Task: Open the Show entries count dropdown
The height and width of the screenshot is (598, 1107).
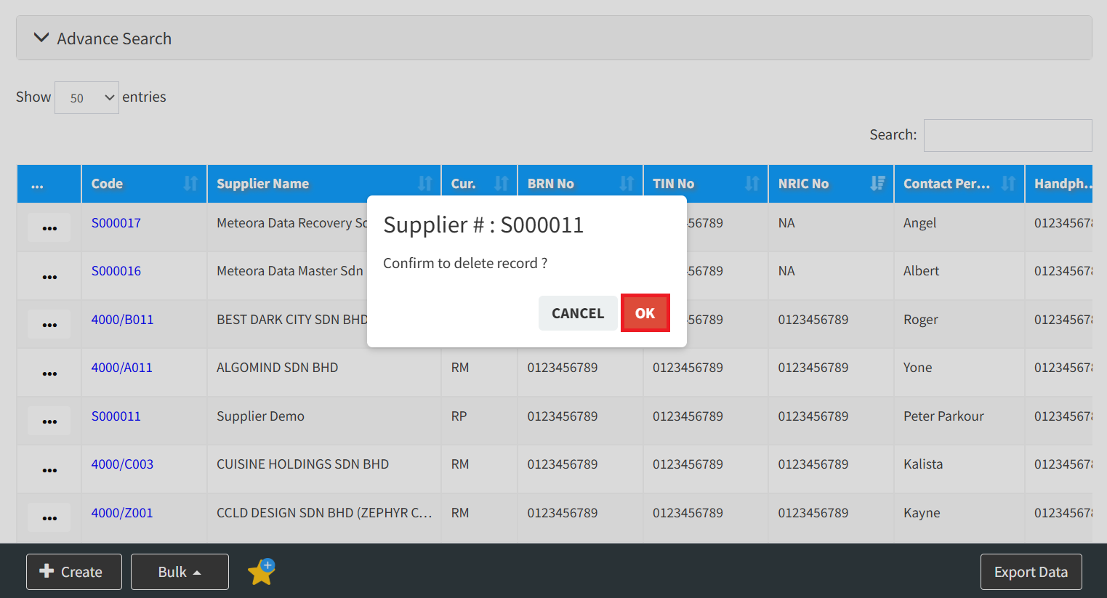Action: click(86, 98)
